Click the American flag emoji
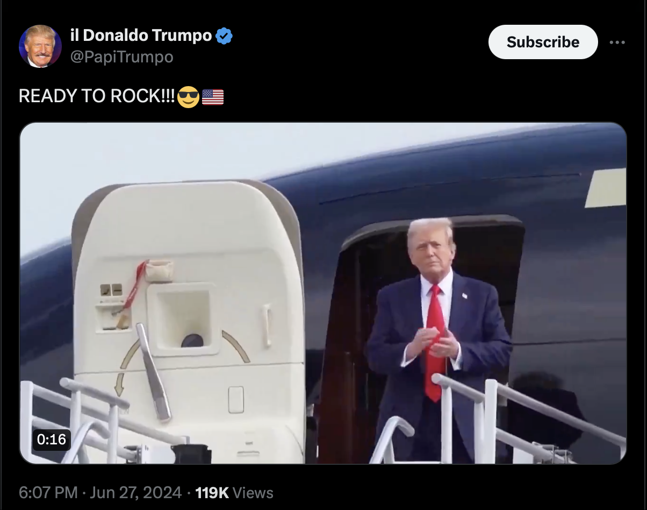The image size is (647, 510). point(212,97)
